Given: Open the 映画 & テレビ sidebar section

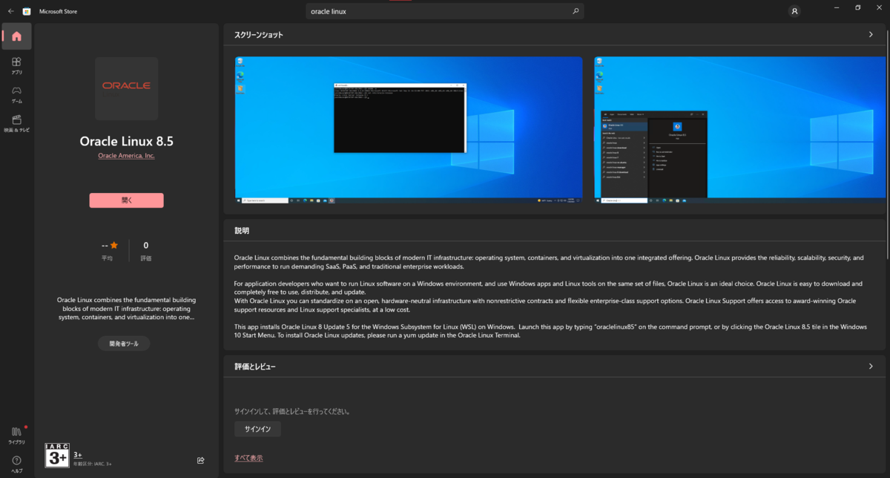Looking at the screenshot, I should 17,123.
